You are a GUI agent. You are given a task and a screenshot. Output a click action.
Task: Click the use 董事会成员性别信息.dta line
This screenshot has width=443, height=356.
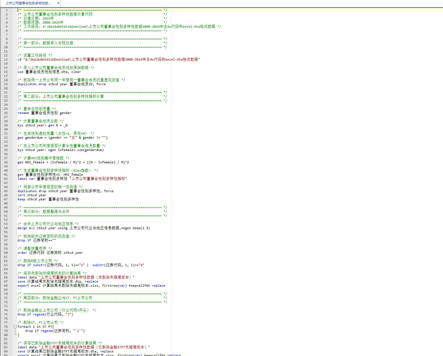click(49, 72)
